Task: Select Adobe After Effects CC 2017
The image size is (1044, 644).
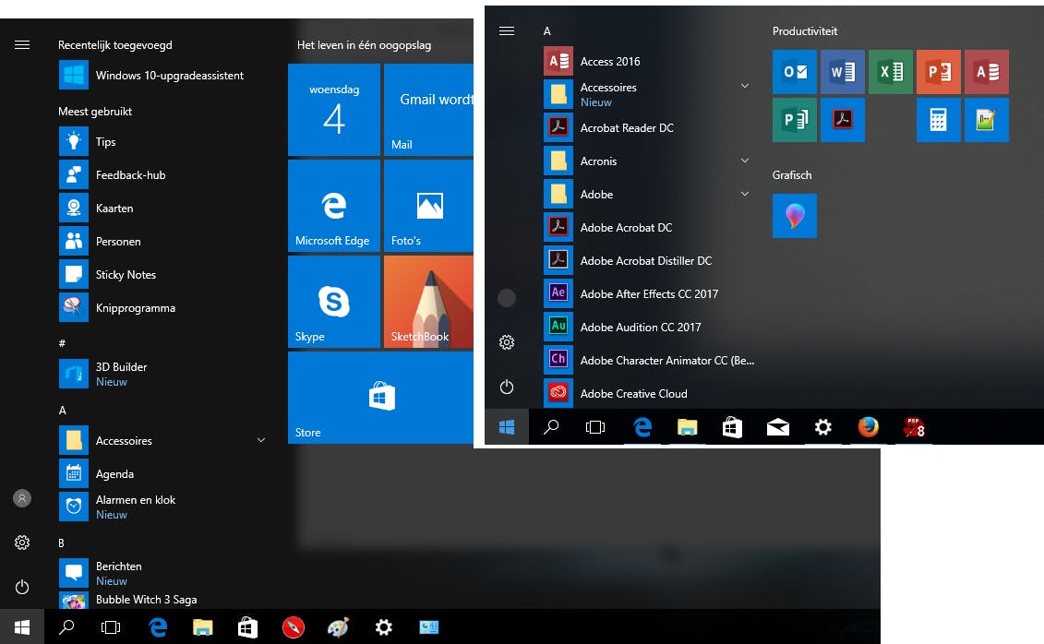Action: pyautogui.click(x=648, y=294)
